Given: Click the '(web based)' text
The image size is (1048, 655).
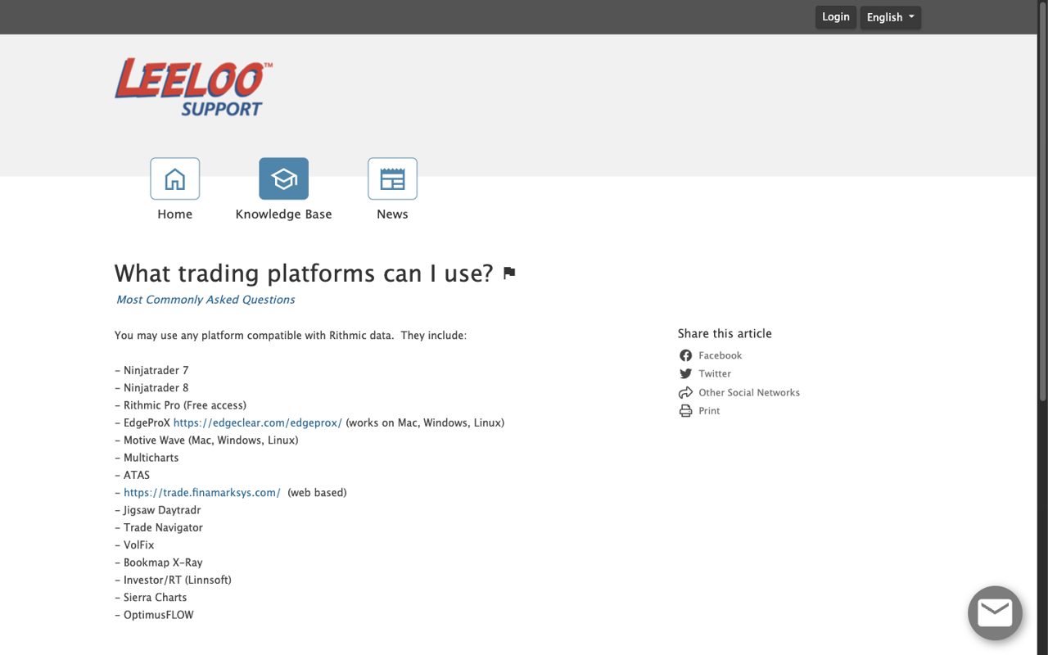Looking at the screenshot, I should pos(317,492).
